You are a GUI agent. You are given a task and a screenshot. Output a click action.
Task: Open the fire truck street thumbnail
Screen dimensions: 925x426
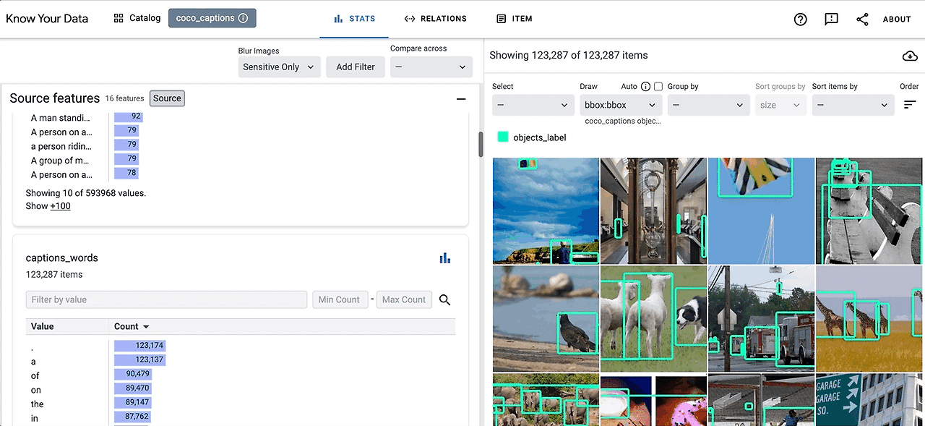click(x=762, y=318)
